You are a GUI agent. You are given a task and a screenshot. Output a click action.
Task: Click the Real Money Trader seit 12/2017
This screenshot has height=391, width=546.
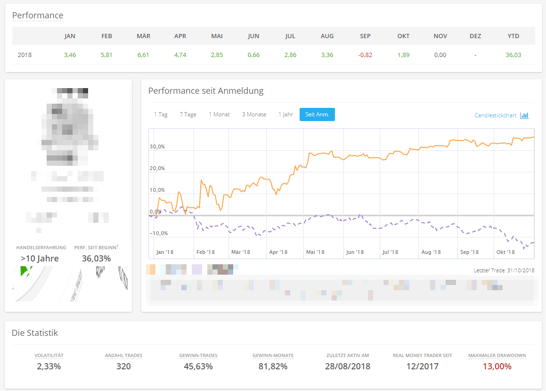click(x=423, y=367)
